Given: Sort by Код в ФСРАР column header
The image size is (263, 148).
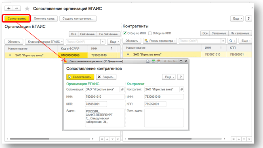Looking at the screenshot, I should point(73,49).
